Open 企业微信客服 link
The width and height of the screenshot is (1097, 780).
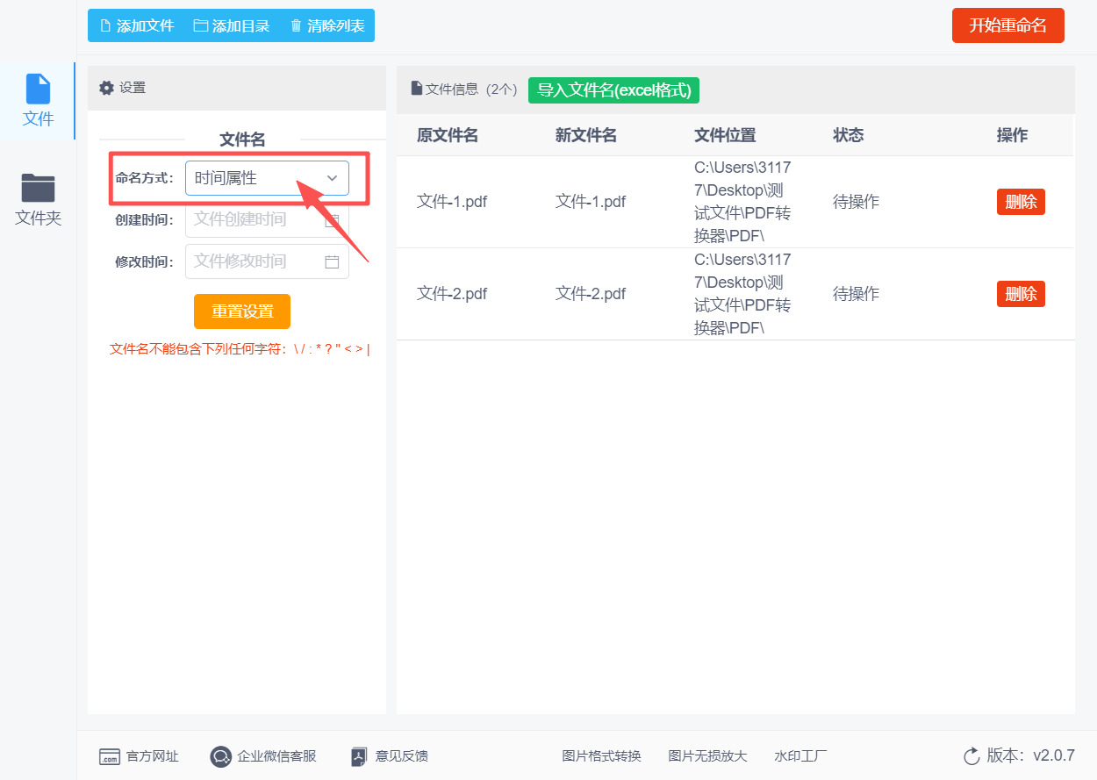[x=276, y=756]
